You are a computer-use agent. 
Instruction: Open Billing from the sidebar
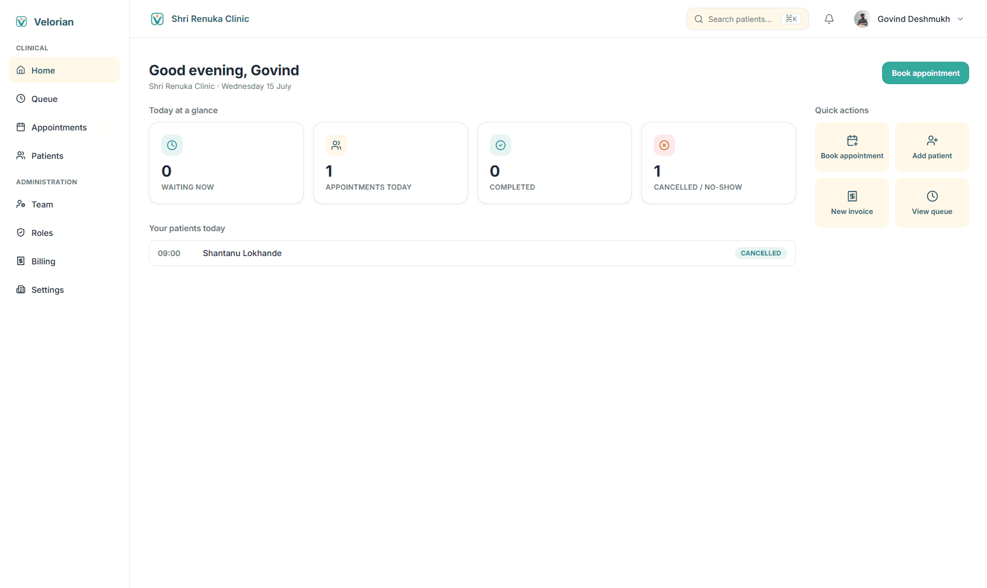pos(64,261)
